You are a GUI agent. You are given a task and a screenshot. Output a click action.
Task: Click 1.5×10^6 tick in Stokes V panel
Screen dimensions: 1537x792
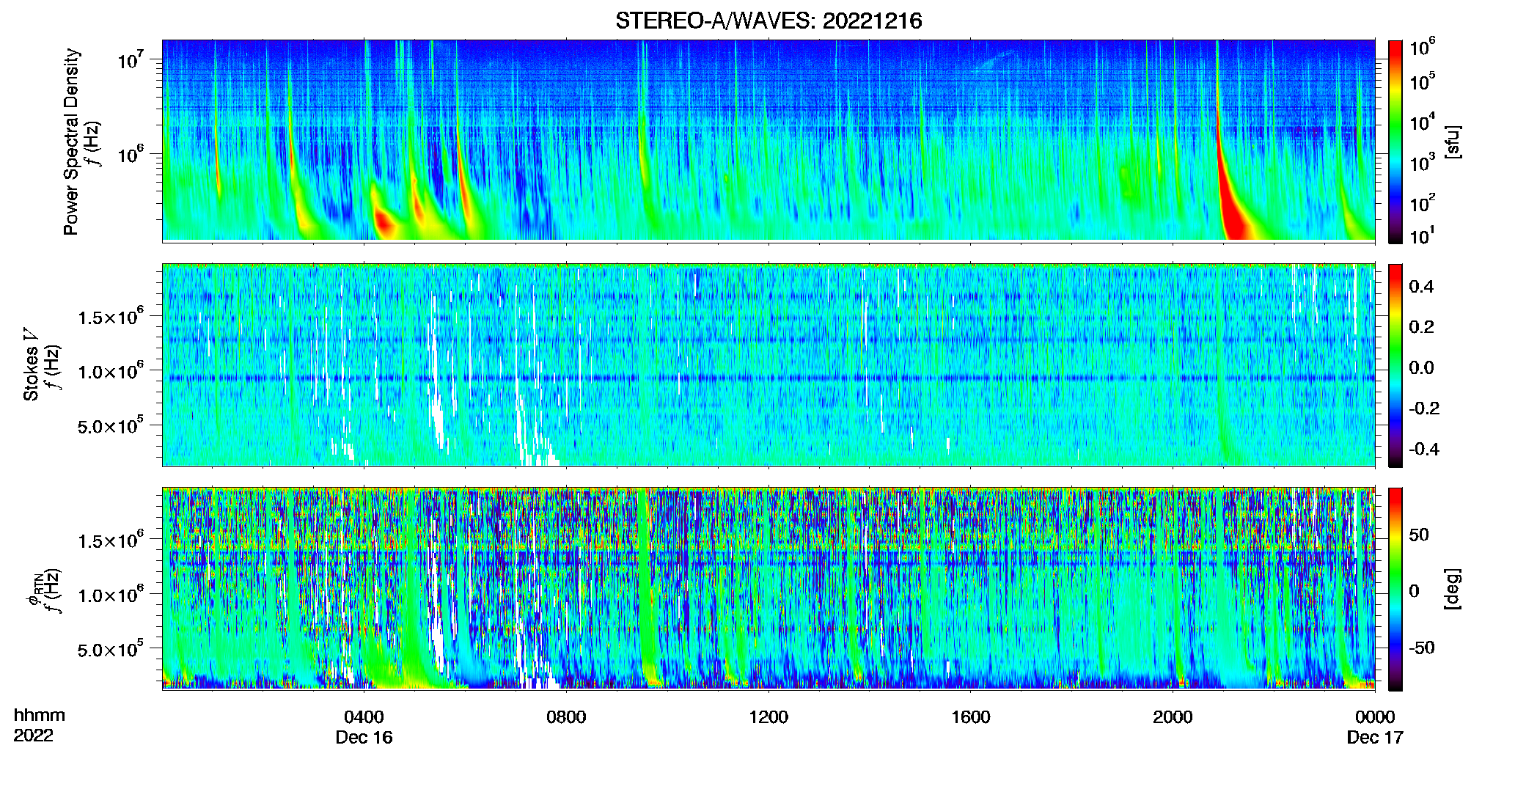pyautogui.click(x=111, y=317)
